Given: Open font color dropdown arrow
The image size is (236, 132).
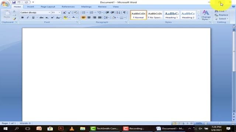Looking at the screenshot, I should coord(77,18).
